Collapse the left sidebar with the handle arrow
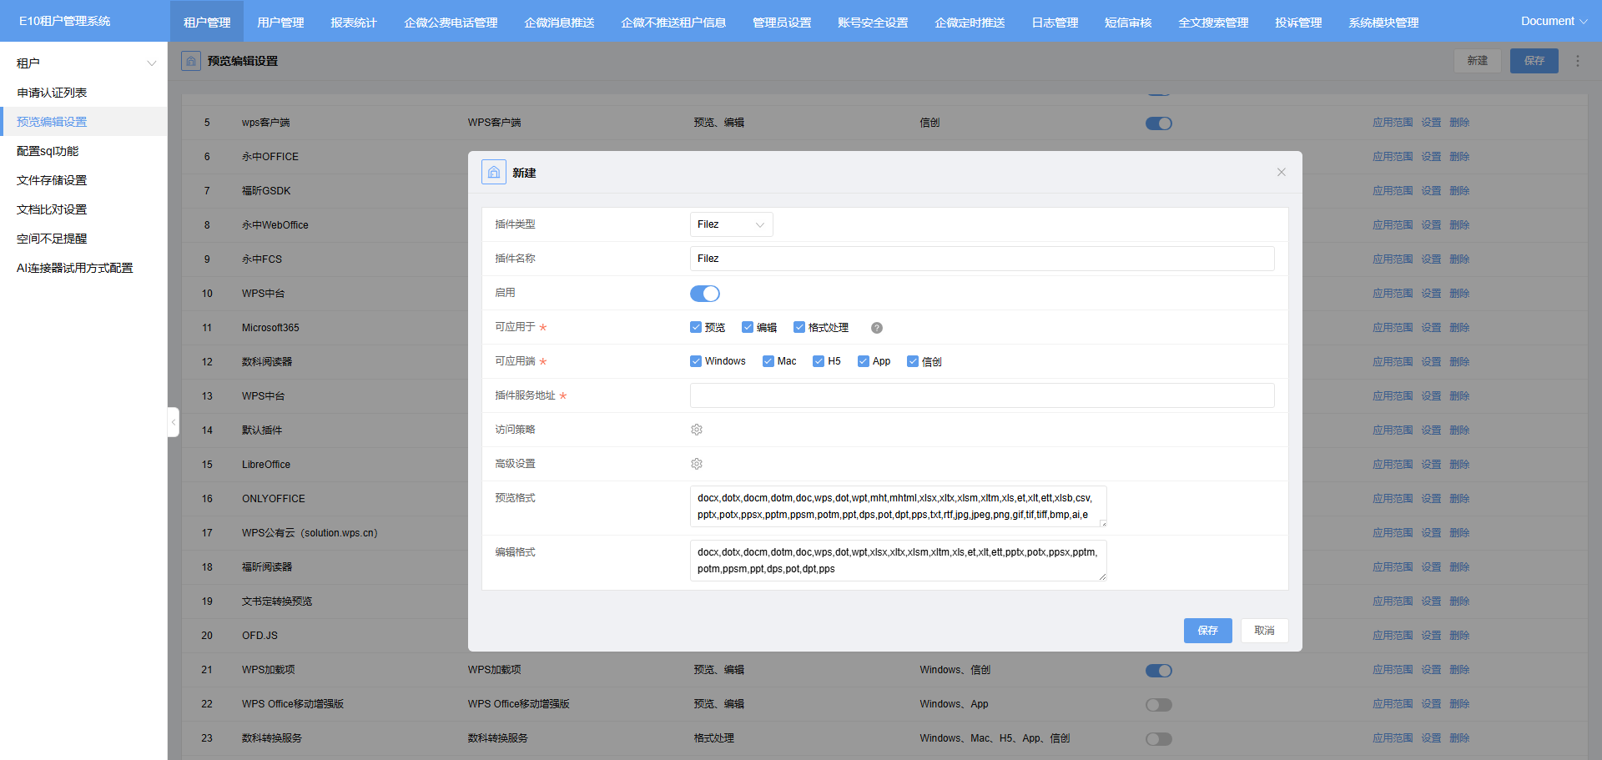1602x760 pixels. tap(174, 422)
